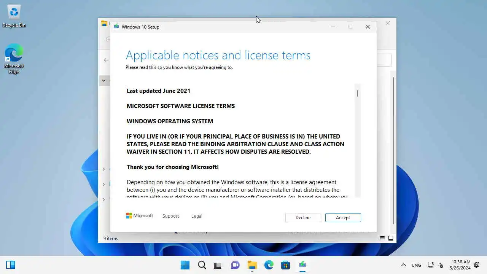Minimize the Windows 10 Setup window

click(x=333, y=27)
